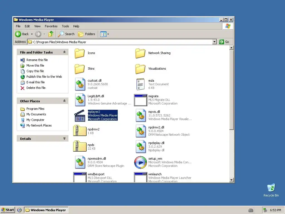Click the Go button
Image resolution: width=285 pixels, height=214 pixels.
tap(224, 42)
